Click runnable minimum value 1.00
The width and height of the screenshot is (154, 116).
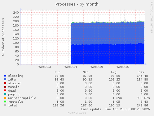(88, 102)
